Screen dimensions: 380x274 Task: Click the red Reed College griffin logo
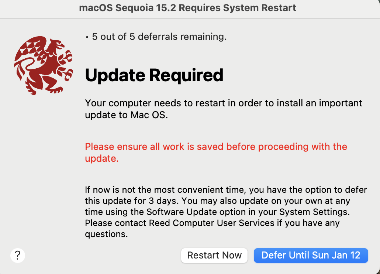(43, 65)
